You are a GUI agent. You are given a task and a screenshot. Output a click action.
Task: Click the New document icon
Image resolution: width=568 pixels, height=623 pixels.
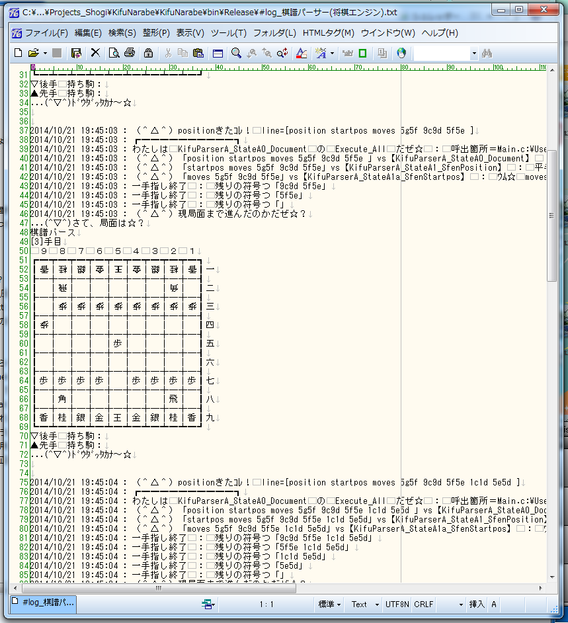[x=19, y=53]
